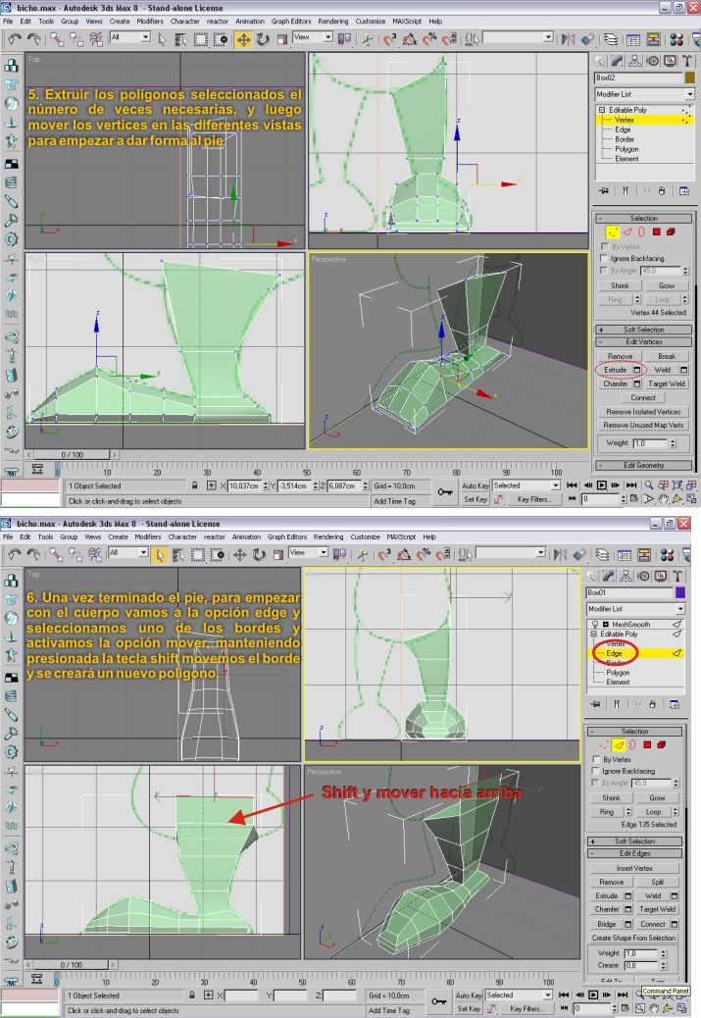Image resolution: width=701 pixels, height=1018 pixels.
Task: Toggle MeshSmooth lightbulb in Box01 stack
Action: coord(594,624)
